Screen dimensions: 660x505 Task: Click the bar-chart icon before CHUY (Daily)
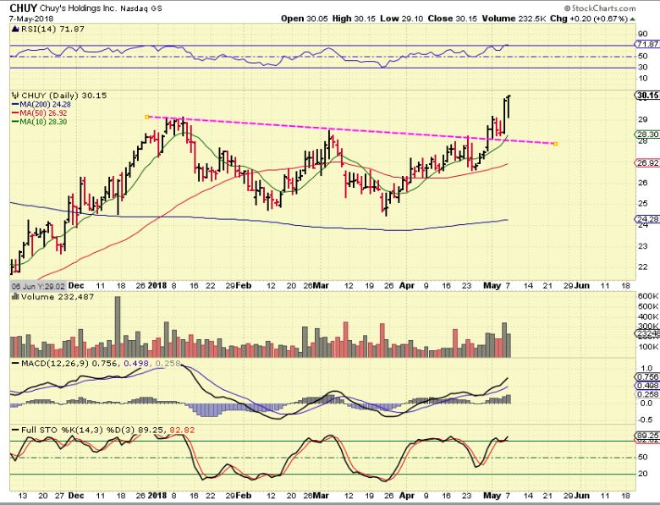pos(15,96)
